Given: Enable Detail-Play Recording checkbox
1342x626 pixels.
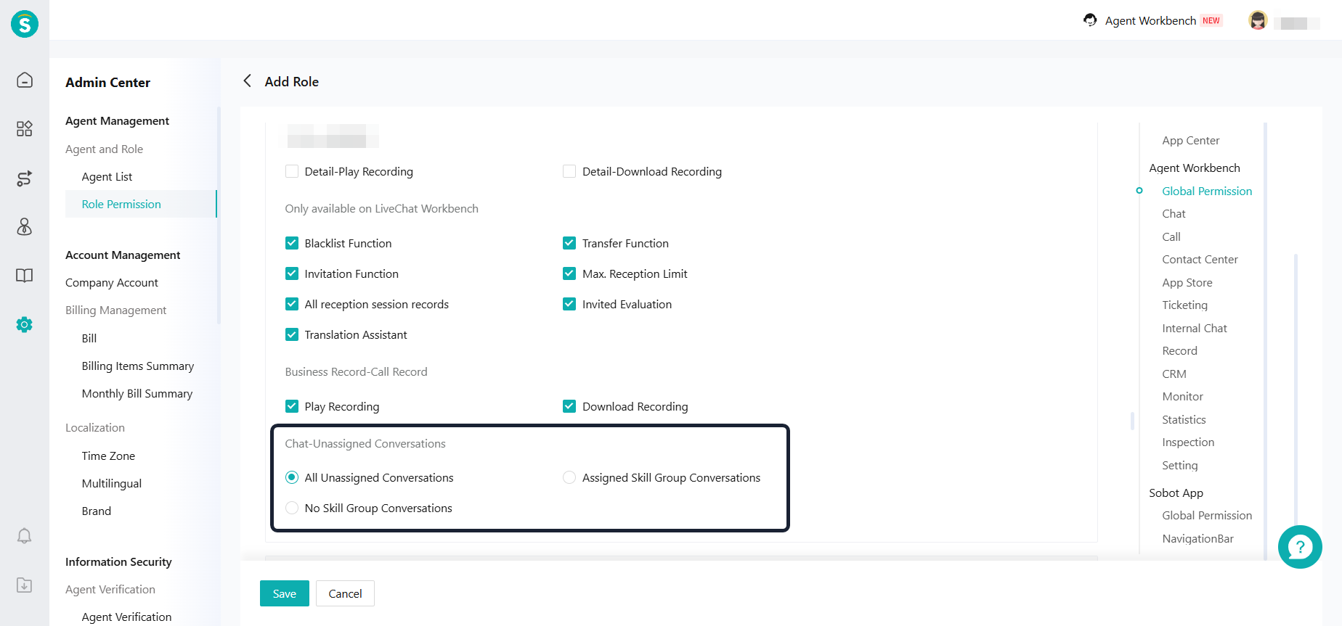Looking at the screenshot, I should pos(292,171).
